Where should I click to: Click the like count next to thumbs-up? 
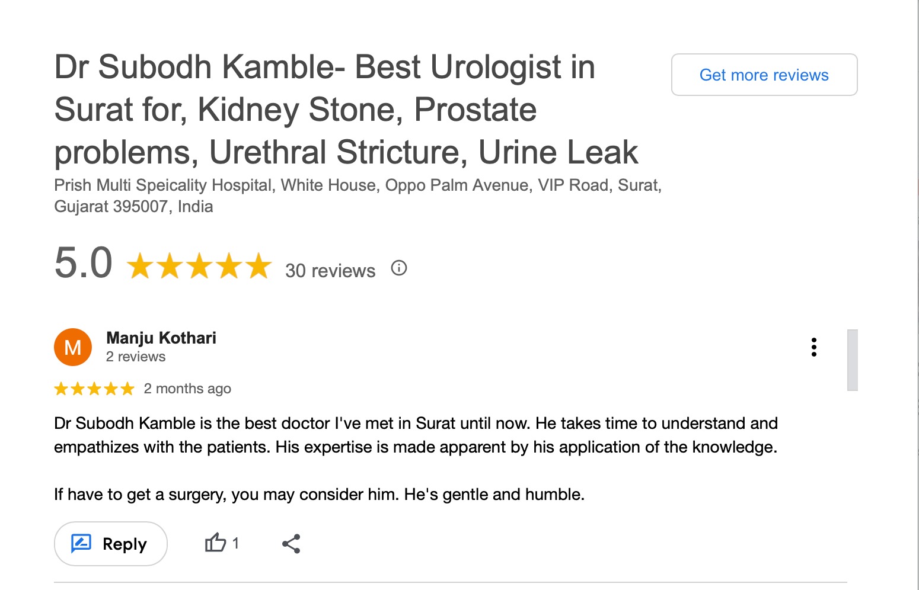click(x=235, y=543)
